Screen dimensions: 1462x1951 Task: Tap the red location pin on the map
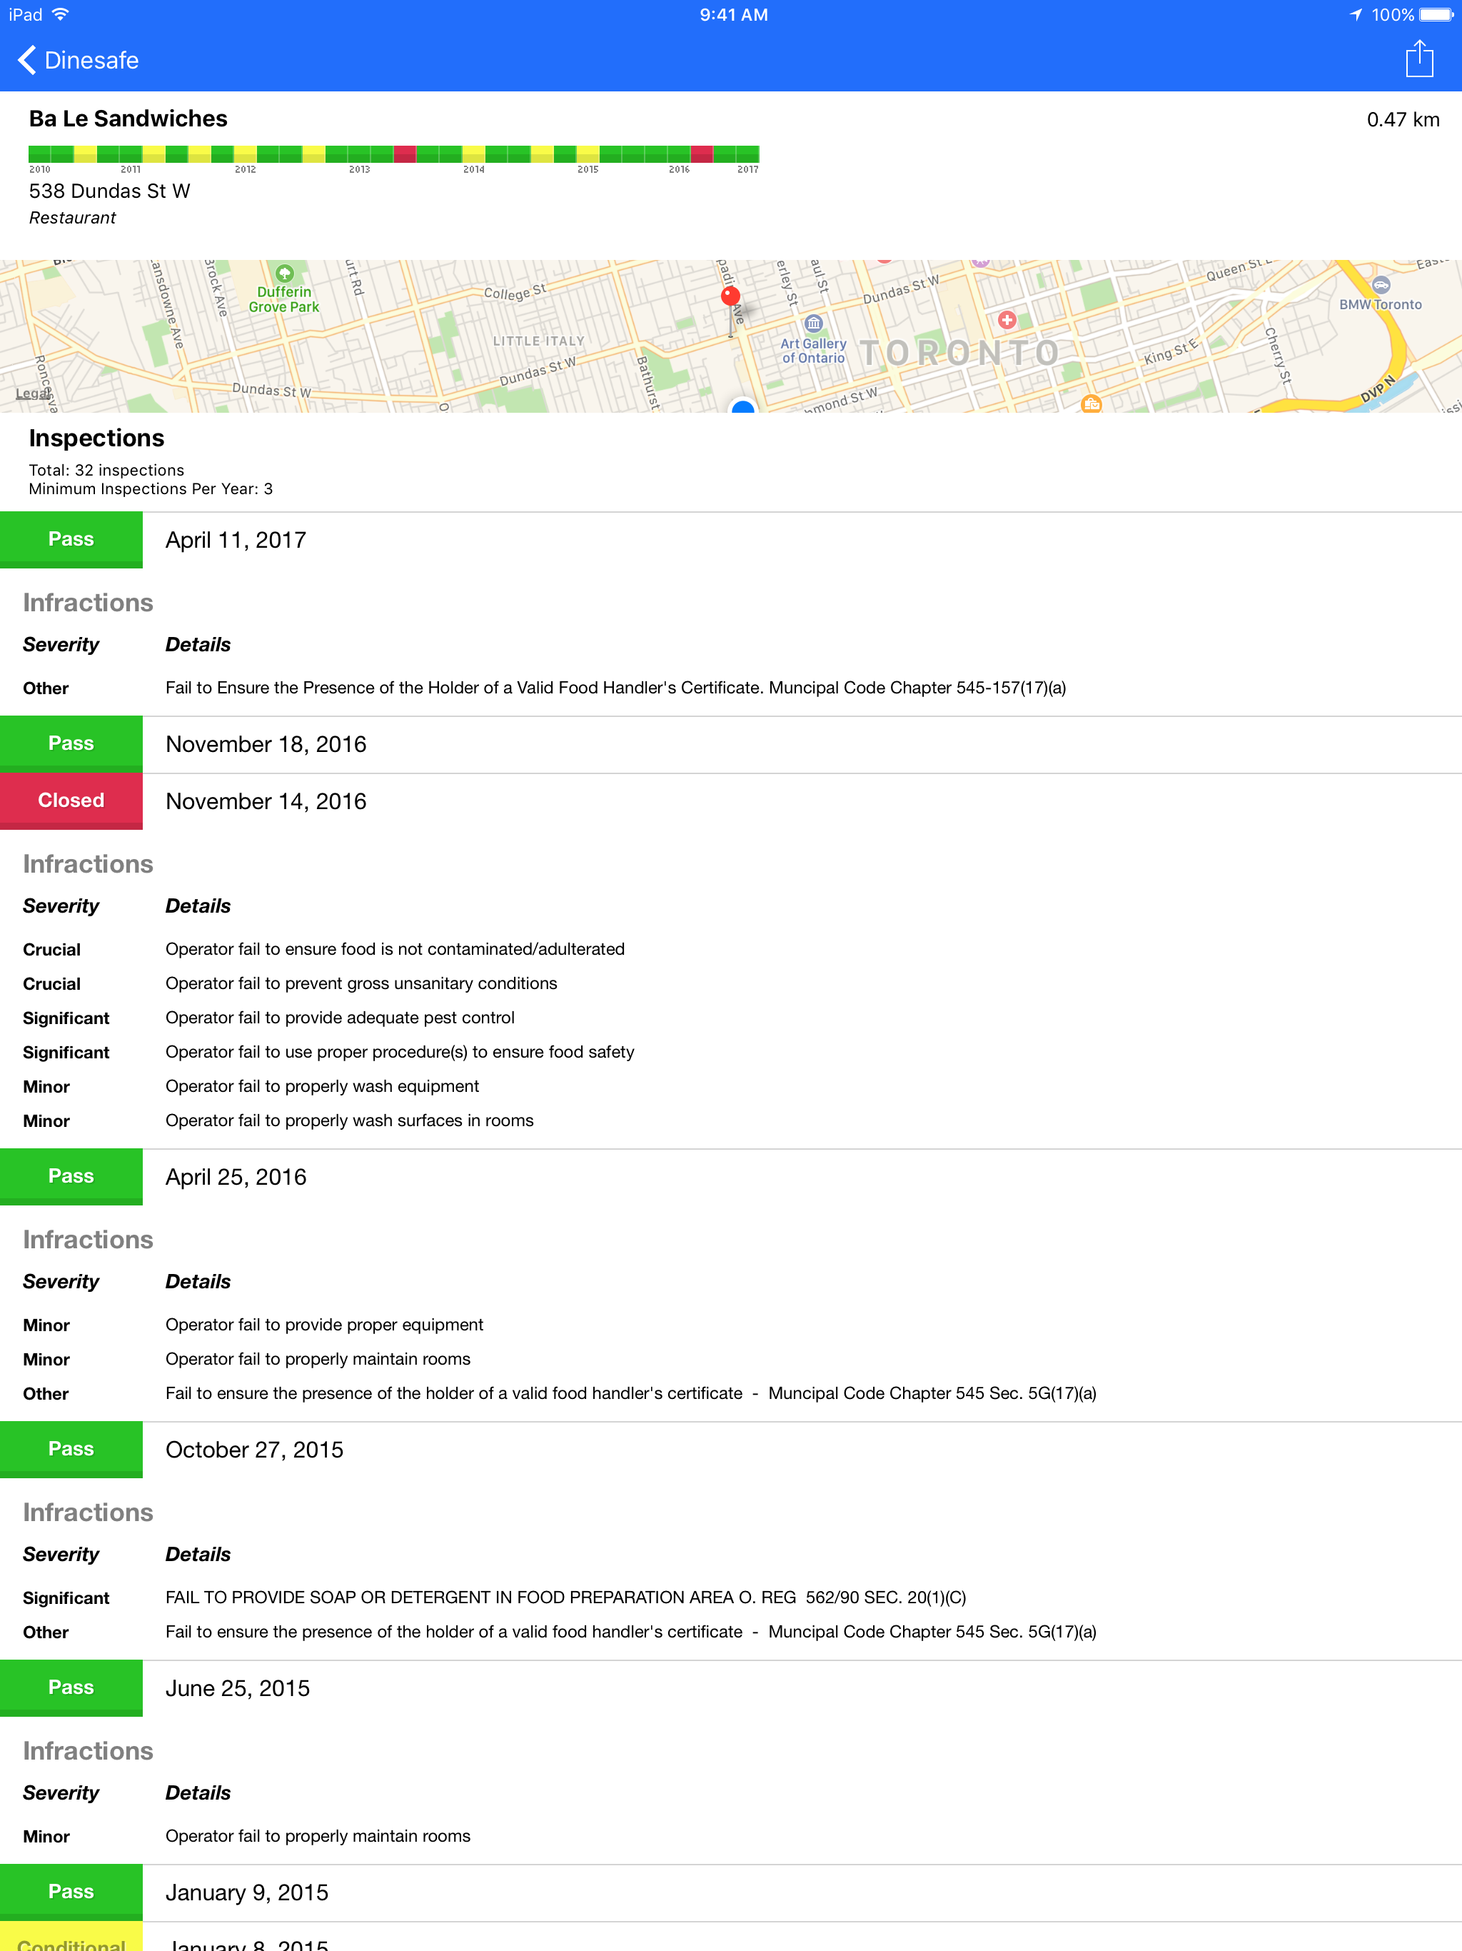[730, 296]
